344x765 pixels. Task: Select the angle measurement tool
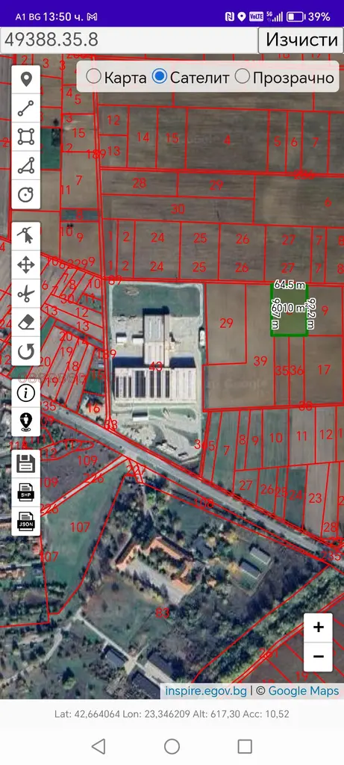26,165
